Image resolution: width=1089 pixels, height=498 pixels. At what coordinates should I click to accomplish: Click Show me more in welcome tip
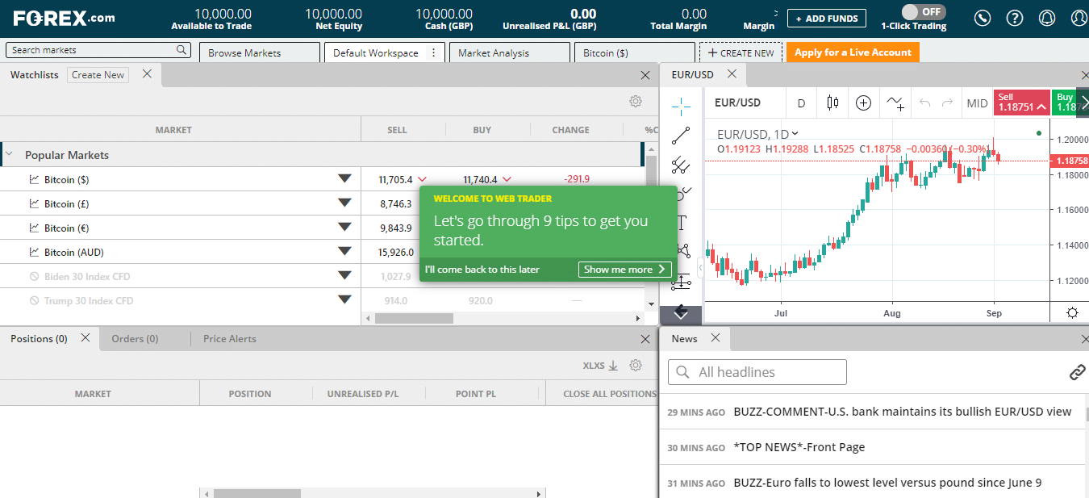[624, 270]
